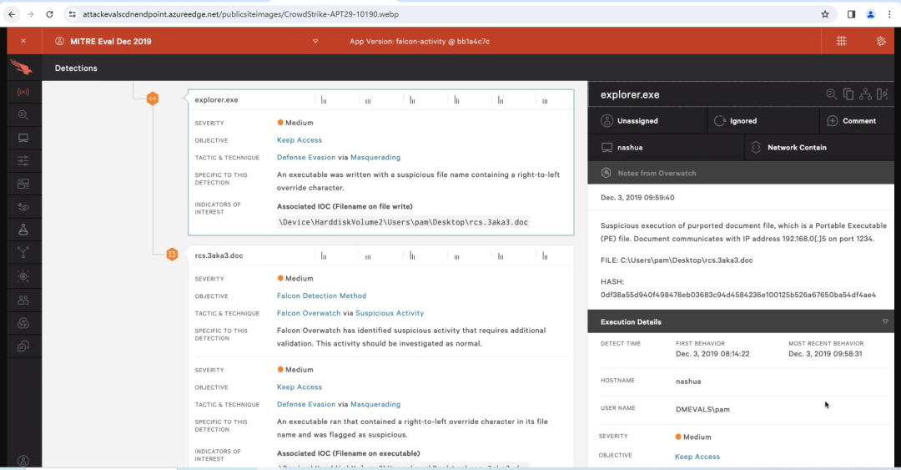This screenshot has height=470, width=901.
Task: Open the activity radio-signal sidebar icon
Action: click(23, 92)
